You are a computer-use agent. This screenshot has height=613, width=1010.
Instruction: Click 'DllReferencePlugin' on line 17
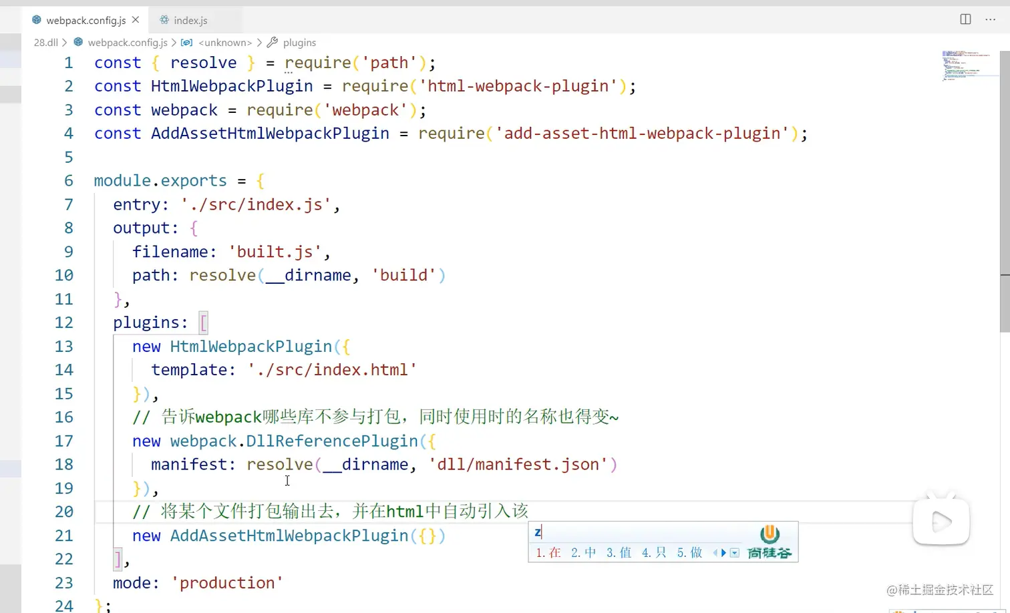tap(332, 441)
